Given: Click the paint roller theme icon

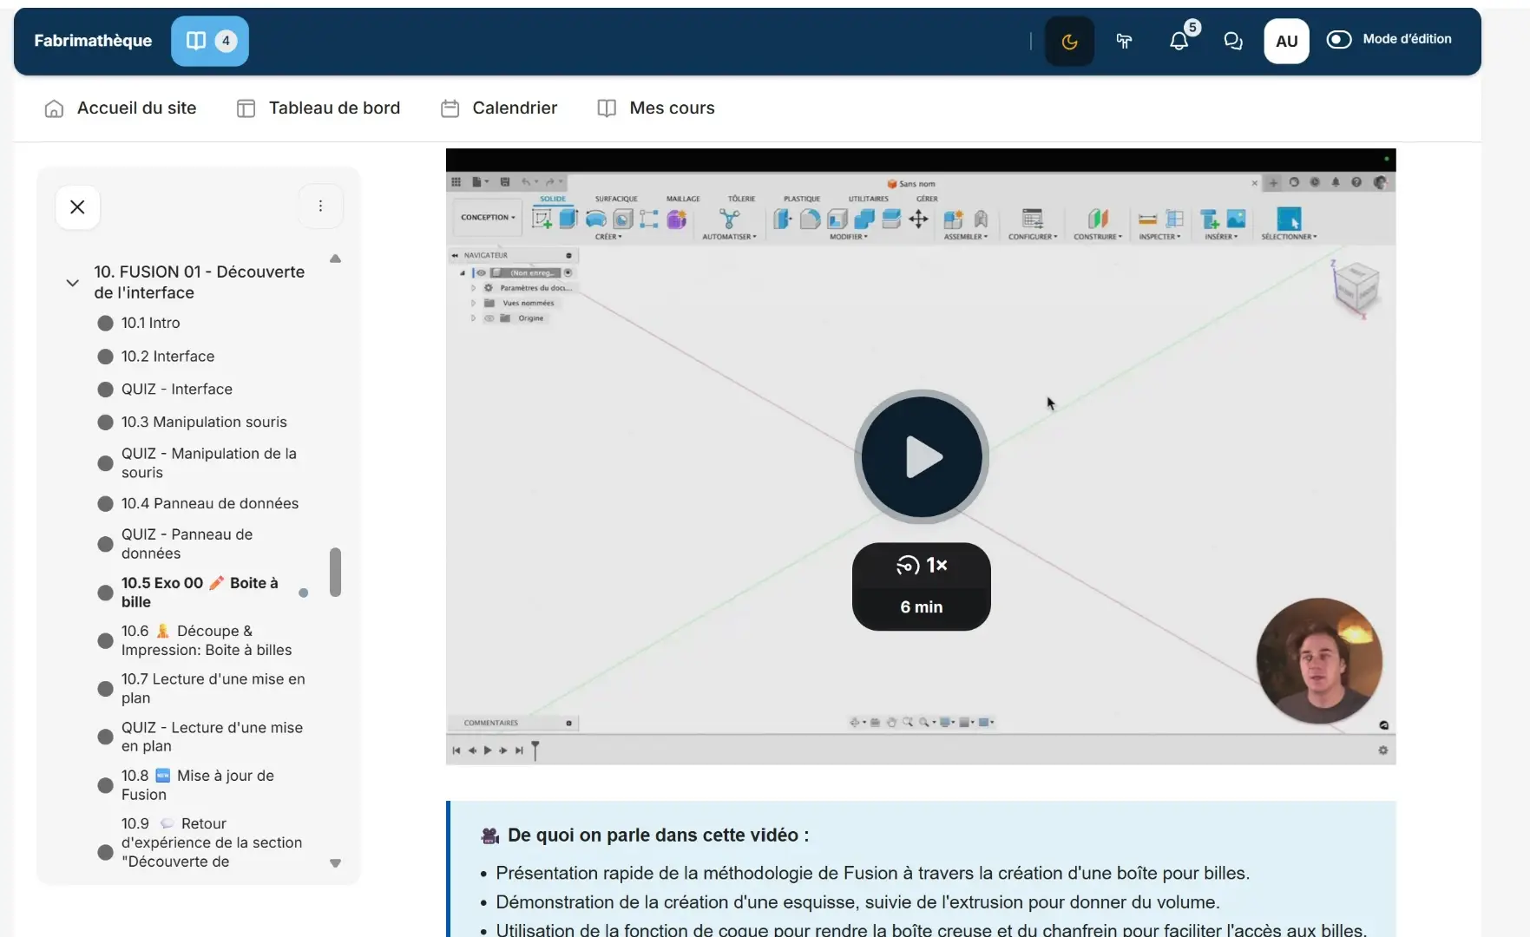Looking at the screenshot, I should pyautogui.click(x=1124, y=41).
